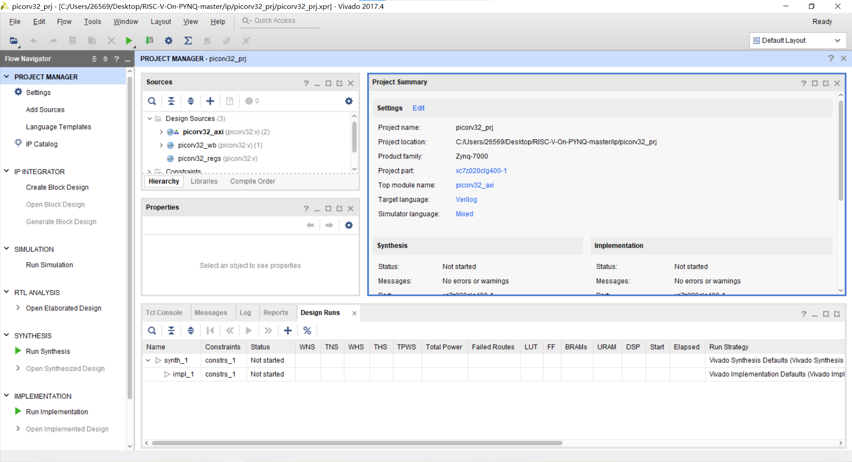
Task: Click Mixed simulator language link
Action: 464,214
